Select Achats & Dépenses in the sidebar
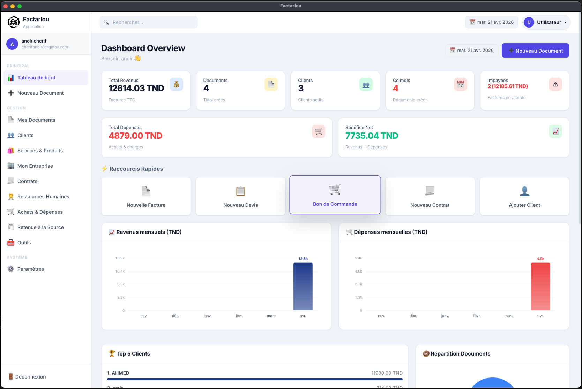The width and height of the screenshot is (582, 389). [40, 212]
